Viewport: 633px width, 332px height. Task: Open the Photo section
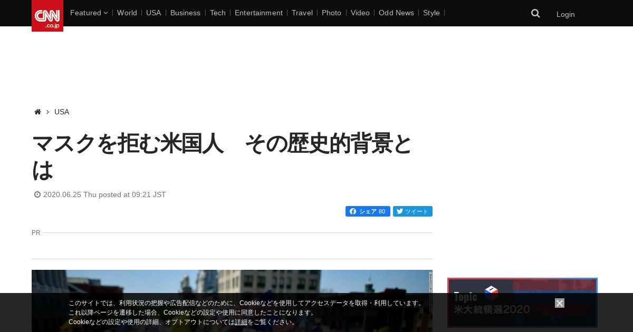(331, 13)
